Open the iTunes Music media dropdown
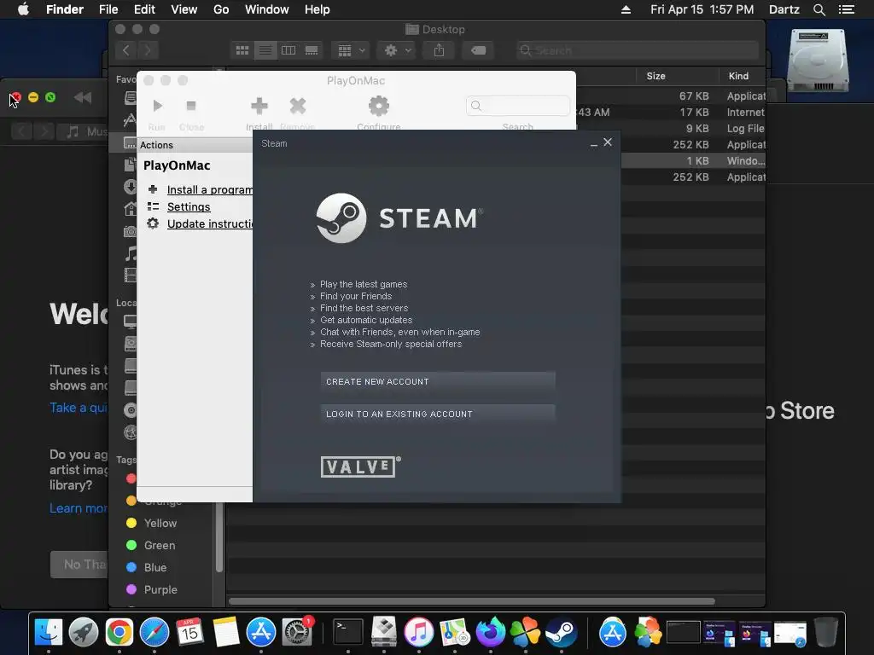The image size is (874, 655). click(84, 131)
